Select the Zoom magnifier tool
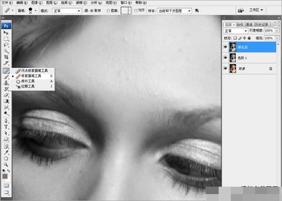This screenshot has width=282, height=201. [7, 165]
